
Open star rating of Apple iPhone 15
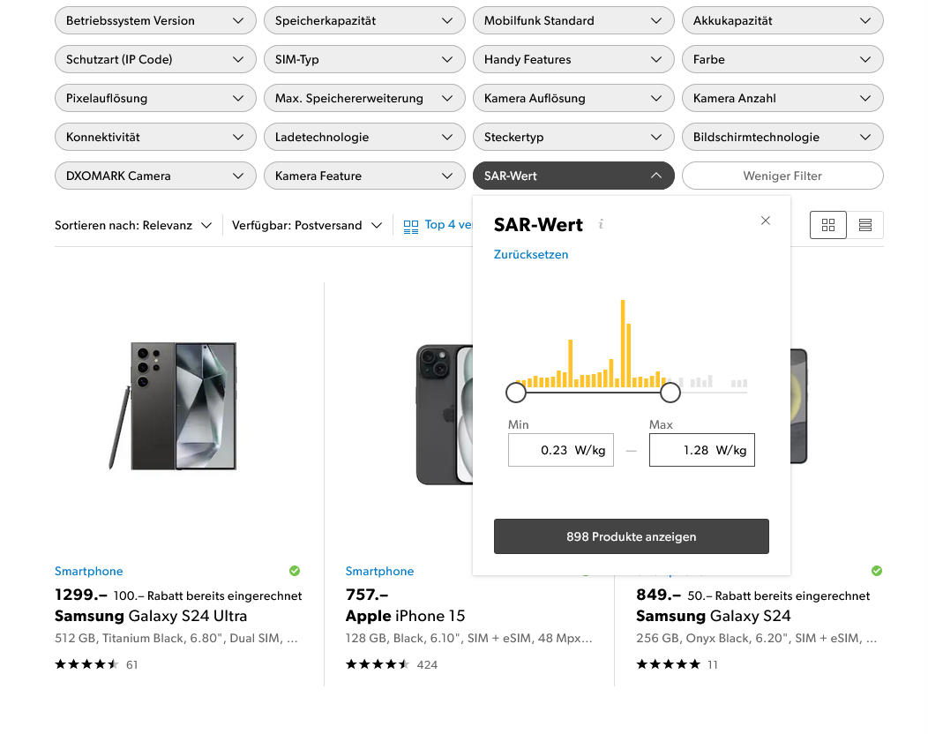(x=378, y=664)
